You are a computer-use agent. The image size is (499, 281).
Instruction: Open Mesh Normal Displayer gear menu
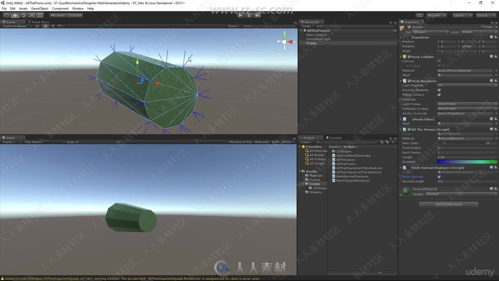click(496, 167)
